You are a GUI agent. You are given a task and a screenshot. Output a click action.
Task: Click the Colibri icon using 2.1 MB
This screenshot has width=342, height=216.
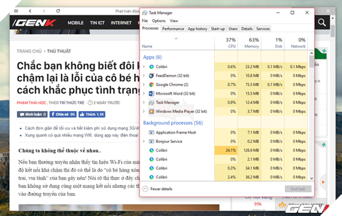(x=151, y=160)
